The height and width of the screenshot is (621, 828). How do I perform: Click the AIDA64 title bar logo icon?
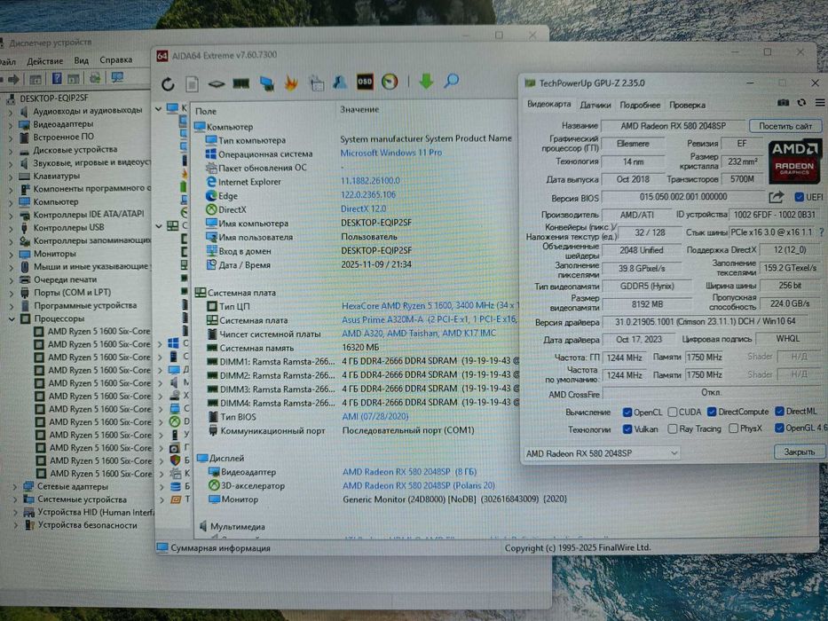tap(162, 56)
